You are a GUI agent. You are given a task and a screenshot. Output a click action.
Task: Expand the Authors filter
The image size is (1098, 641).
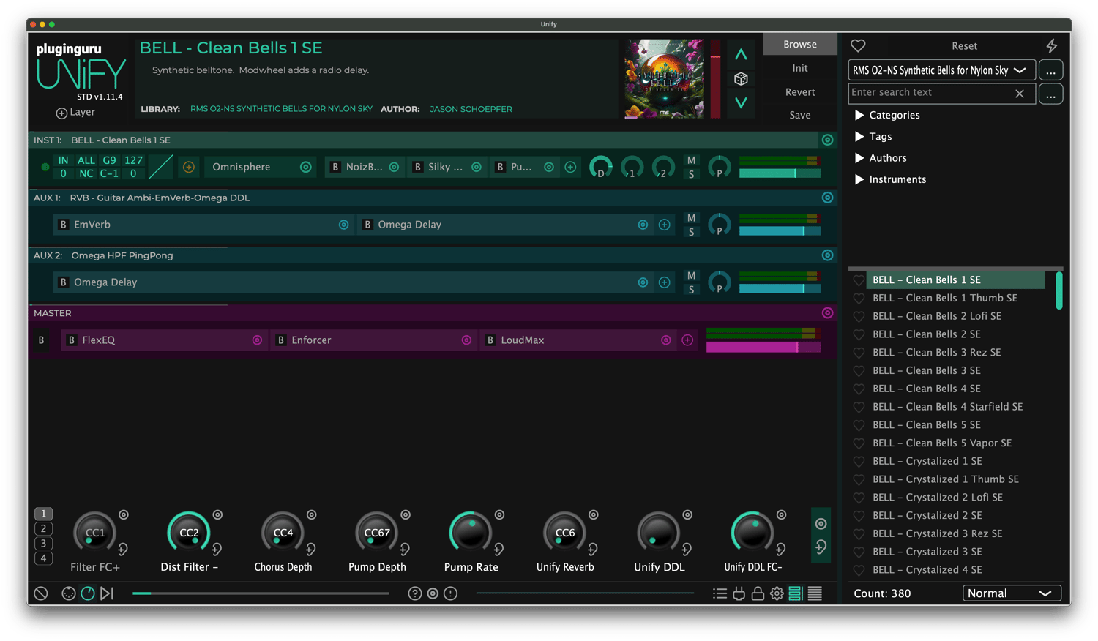pyautogui.click(x=859, y=158)
